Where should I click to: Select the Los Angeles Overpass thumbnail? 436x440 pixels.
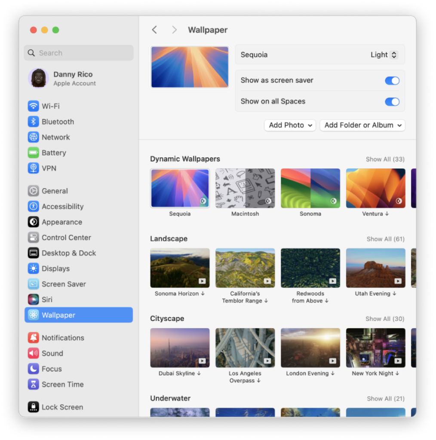(245, 348)
